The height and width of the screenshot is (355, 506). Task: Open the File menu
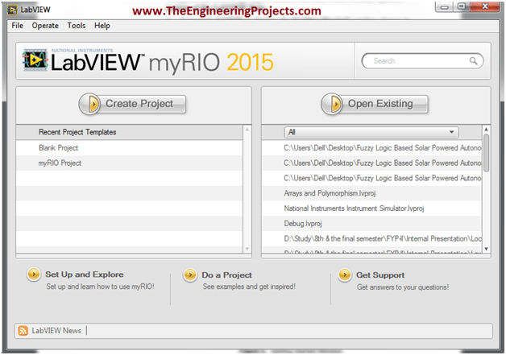[x=18, y=26]
